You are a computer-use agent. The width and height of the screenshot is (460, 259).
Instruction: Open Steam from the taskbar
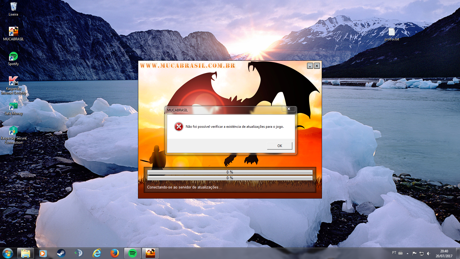click(x=61, y=253)
